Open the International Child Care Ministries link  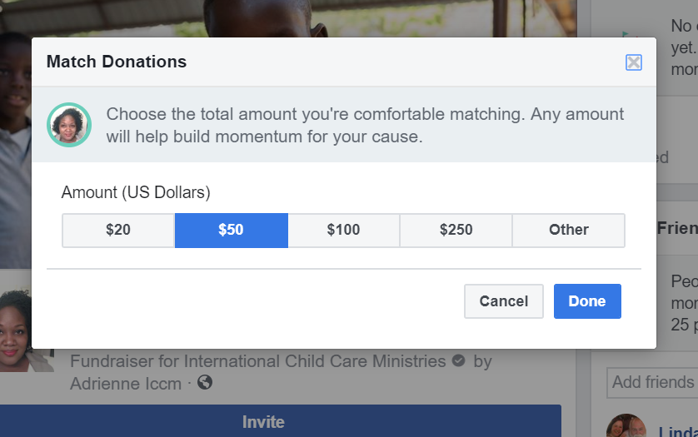[x=315, y=361]
